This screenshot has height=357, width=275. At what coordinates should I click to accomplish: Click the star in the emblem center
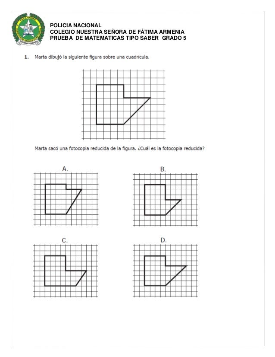click(28, 28)
